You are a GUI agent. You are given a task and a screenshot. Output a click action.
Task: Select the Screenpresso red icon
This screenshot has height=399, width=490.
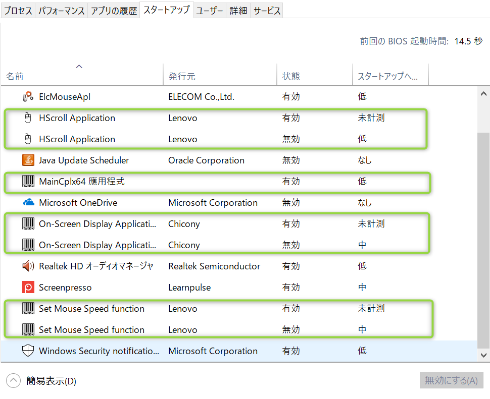[x=28, y=288]
